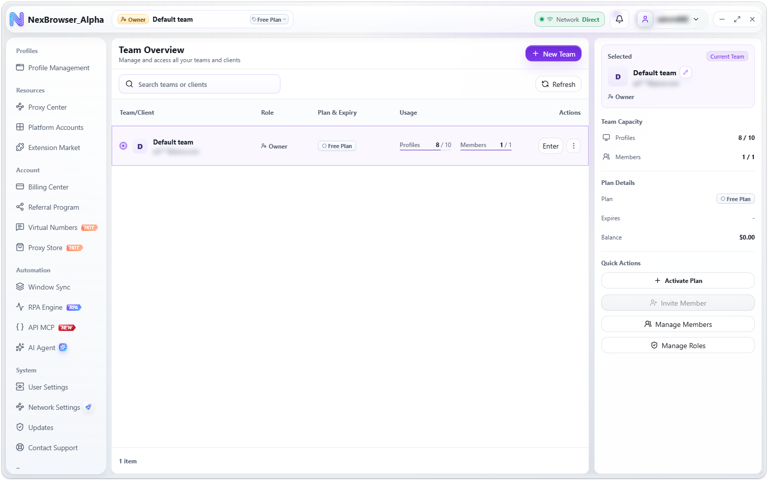Click the Referral Program share icon
Image resolution: width=768 pixels, height=480 pixels.
point(20,207)
